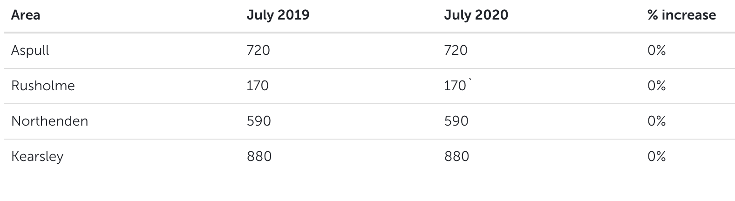Click Northenden's July 2019 value 590

point(259,121)
